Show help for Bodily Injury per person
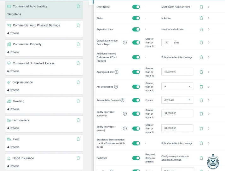This screenshot has width=225, height=171. 125,128
